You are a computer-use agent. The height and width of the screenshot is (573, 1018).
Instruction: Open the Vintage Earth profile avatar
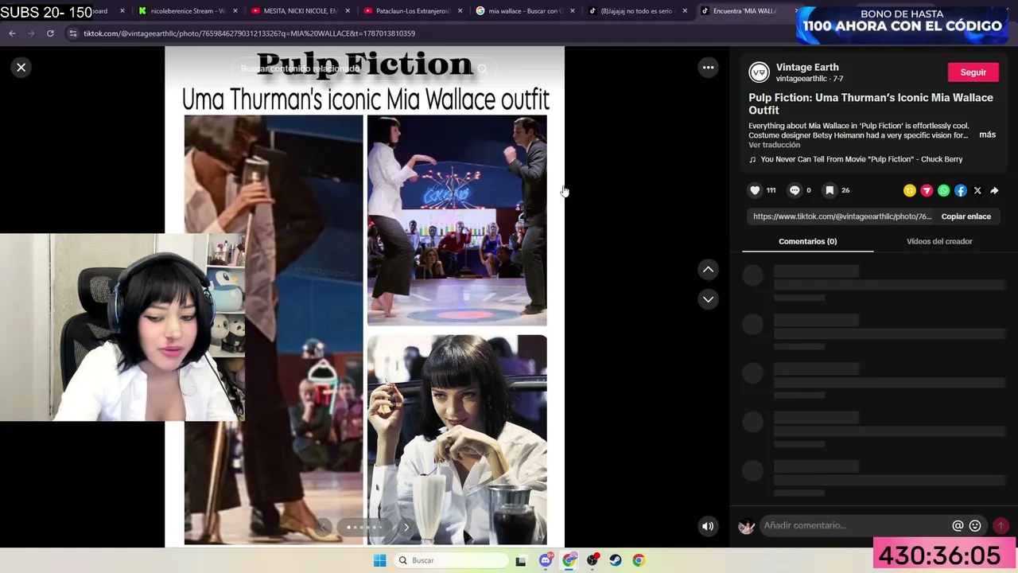point(760,72)
